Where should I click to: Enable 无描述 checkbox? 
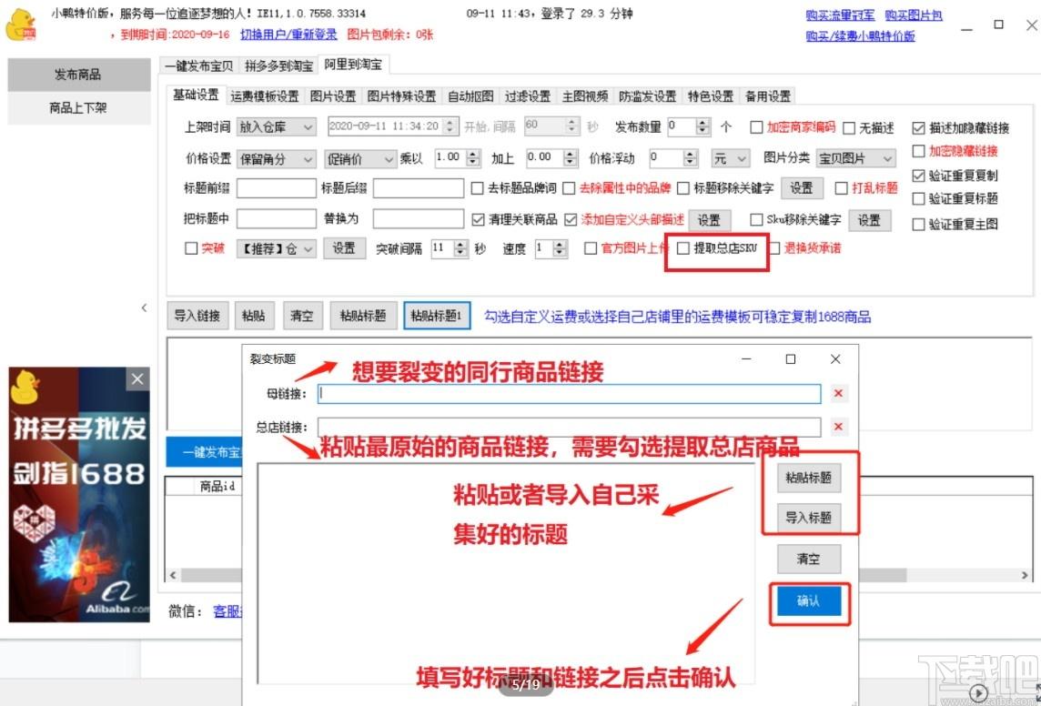click(x=849, y=128)
